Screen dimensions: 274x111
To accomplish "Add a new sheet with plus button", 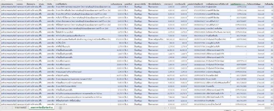I will click(60, 108).
